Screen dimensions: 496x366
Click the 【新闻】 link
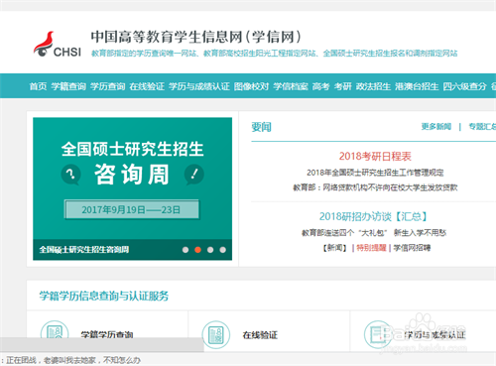click(335, 248)
